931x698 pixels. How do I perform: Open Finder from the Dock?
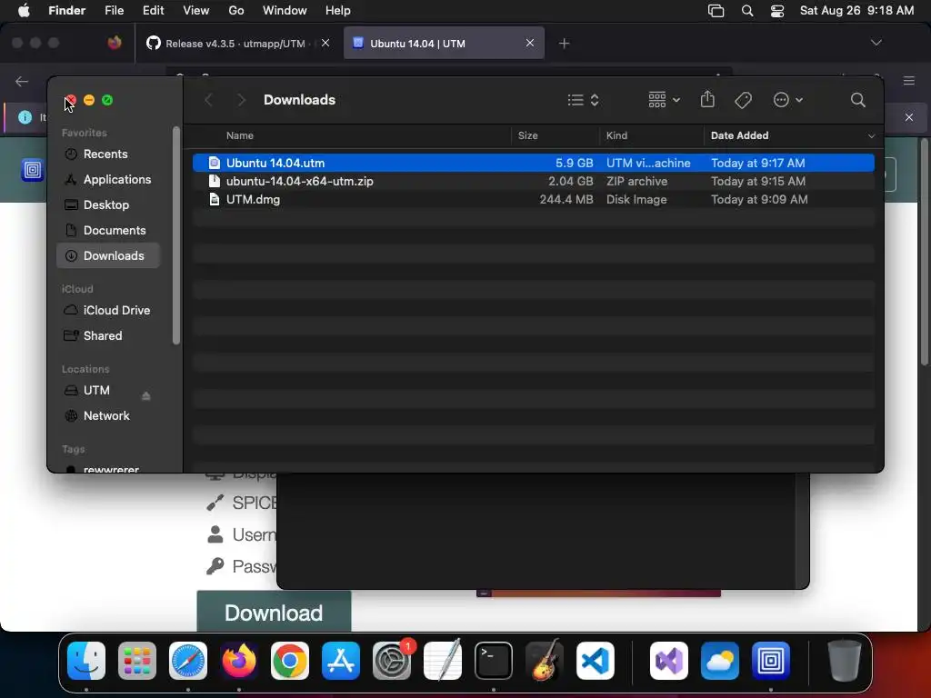point(86,661)
